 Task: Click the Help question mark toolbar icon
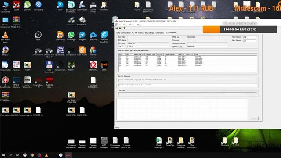click(124, 28)
